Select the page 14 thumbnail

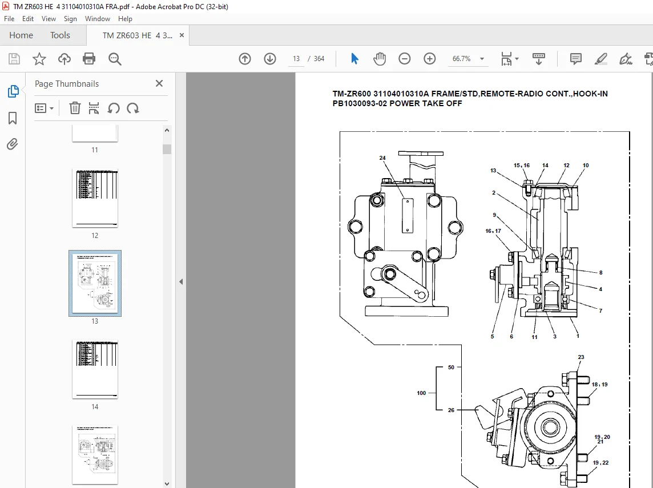point(95,369)
